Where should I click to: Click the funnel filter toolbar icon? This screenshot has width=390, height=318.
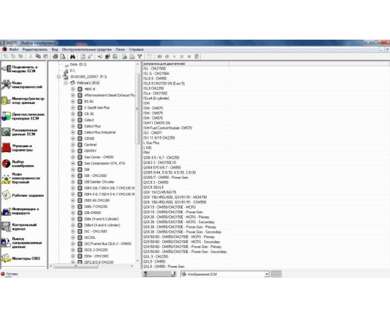tap(139, 57)
